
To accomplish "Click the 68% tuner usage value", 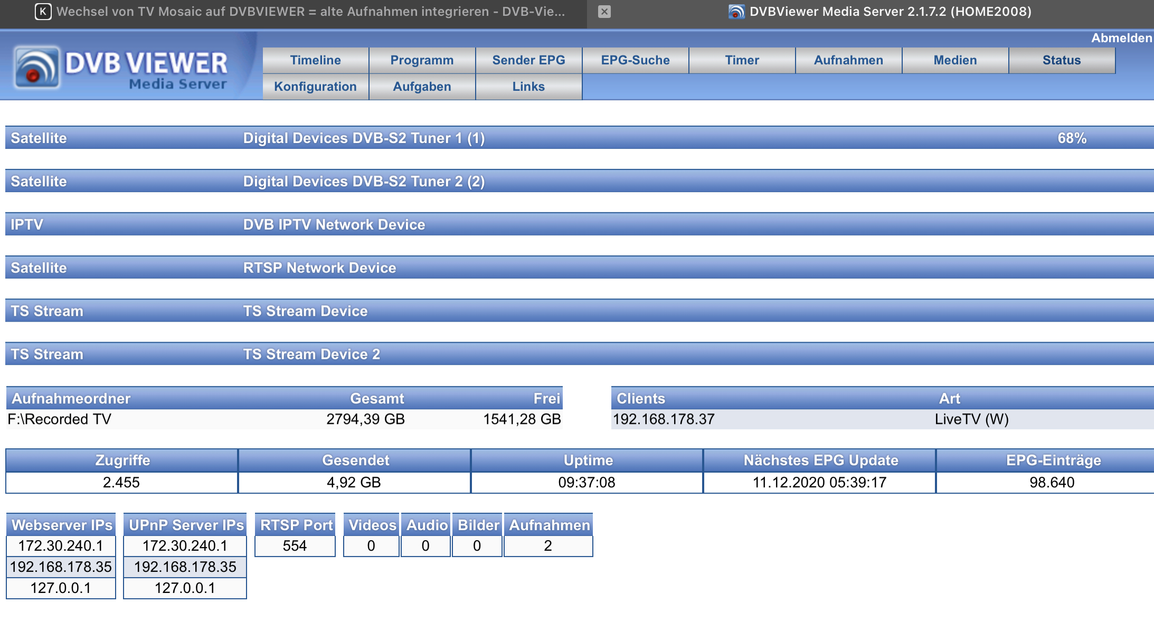I will 1072,138.
